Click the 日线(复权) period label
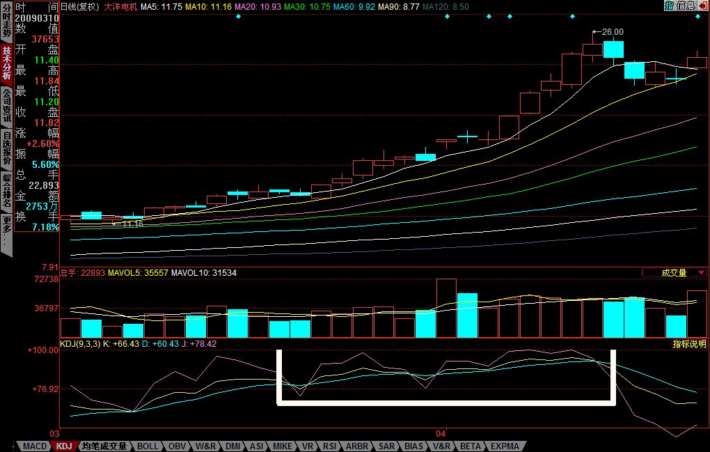This screenshot has height=452, width=710. [x=77, y=6]
